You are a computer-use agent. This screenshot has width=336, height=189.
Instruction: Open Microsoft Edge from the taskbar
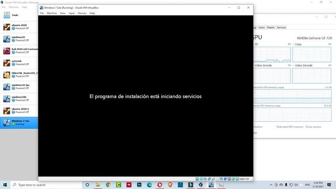pyautogui.click(x=150, y=185)
